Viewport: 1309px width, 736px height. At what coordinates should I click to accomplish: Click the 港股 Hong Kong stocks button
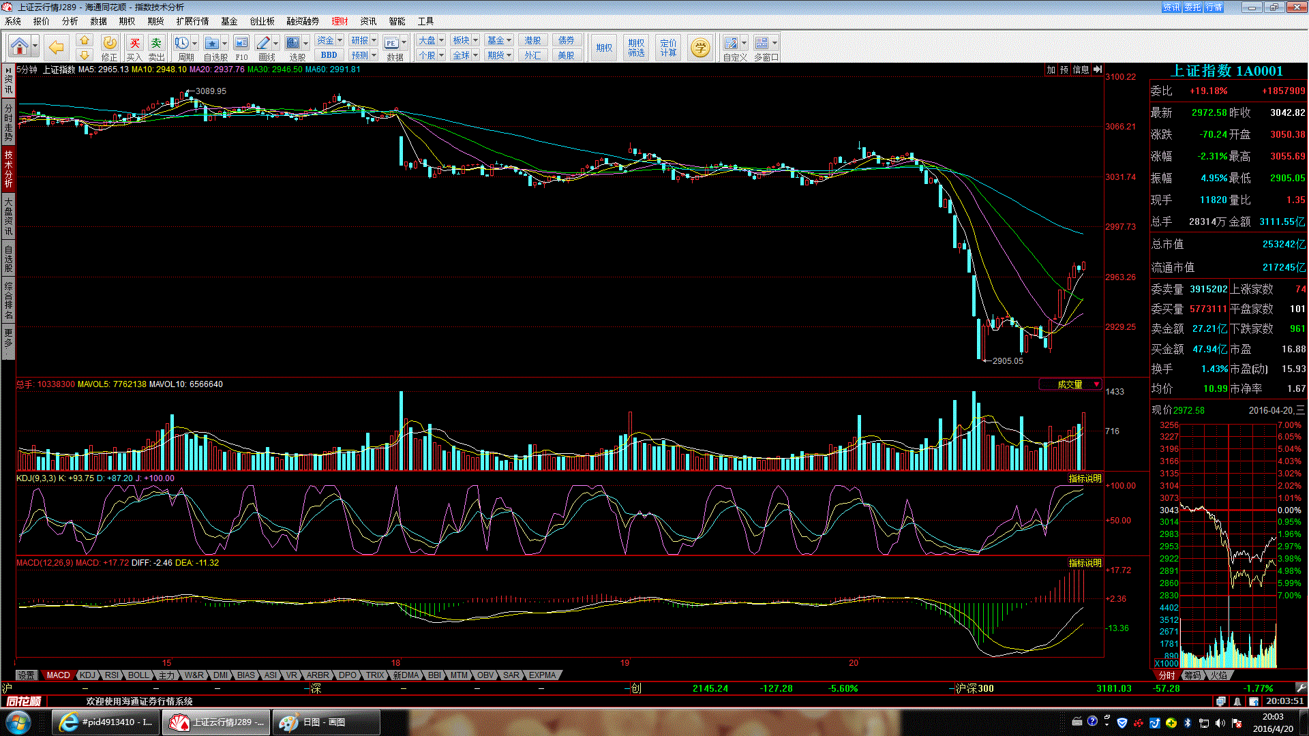(x=532, y=41)
